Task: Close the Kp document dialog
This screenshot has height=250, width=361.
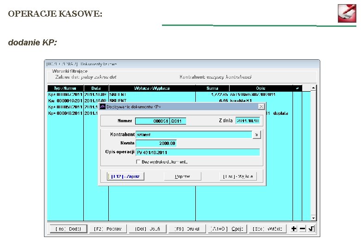Action: 261,106
